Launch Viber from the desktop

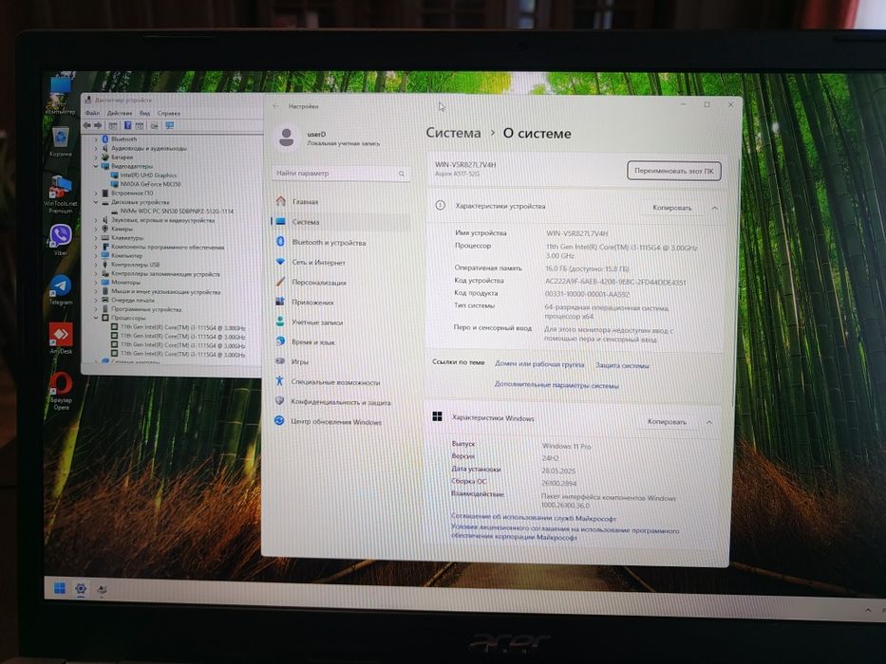point(61,239)
